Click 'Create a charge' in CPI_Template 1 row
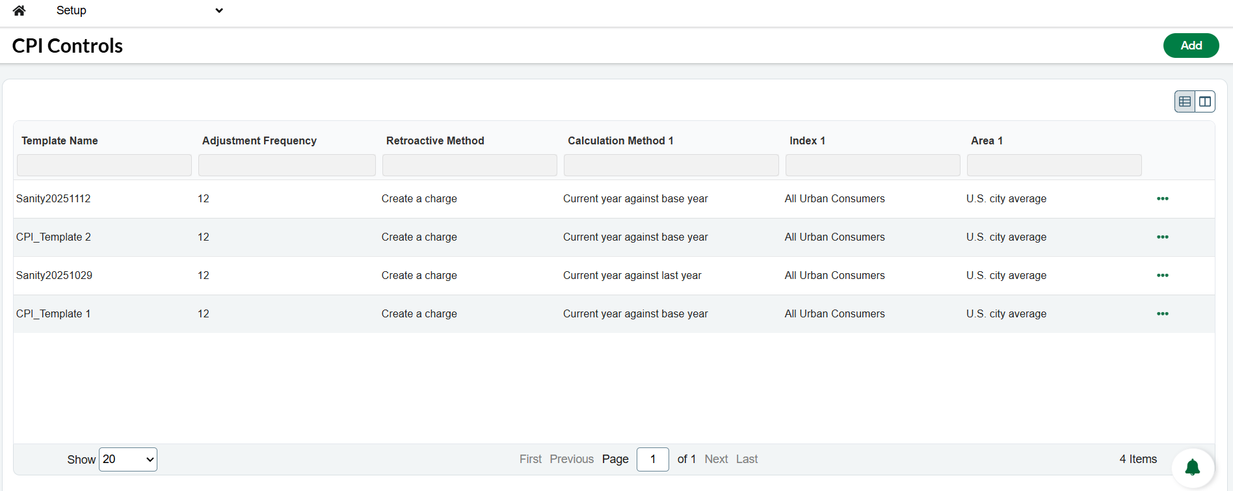Viewport: 1233px width, 491px height. coord(419,313)
